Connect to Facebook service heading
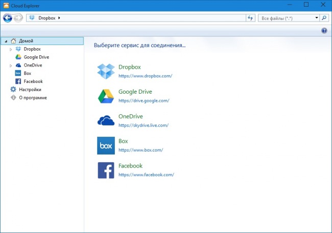This screenshot has height=233, width=332. pos(130,166)
